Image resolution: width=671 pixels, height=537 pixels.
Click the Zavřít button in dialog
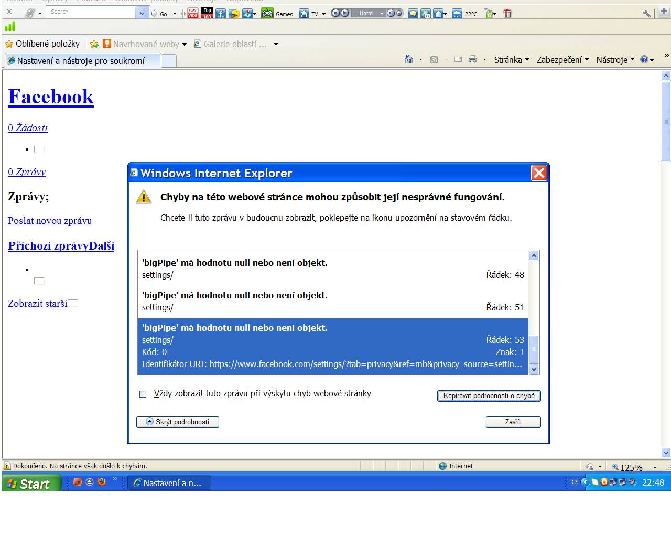pos(513,422)
